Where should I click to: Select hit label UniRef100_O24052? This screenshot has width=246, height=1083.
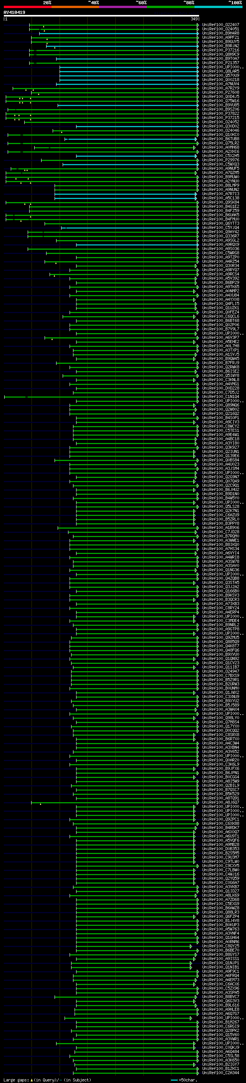pyautogui.click(x=220, y=122)
